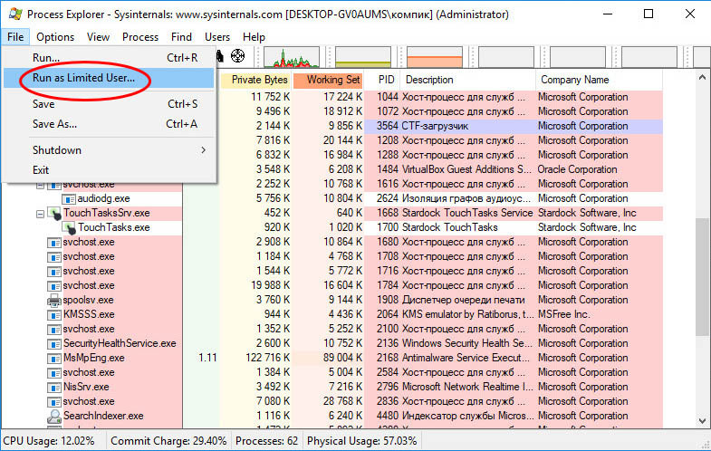
Task: Click 'Processes: 62' in status bar
Action: coord(266,441)
